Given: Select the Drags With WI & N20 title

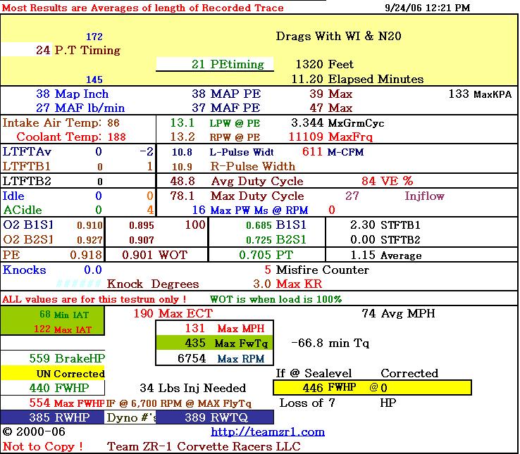Looking at the screenshot, I should [x=339, y=36].
